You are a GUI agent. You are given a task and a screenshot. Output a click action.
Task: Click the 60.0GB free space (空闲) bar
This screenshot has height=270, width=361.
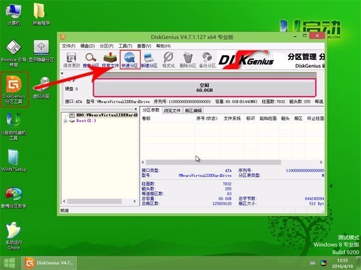click(205, 88)
